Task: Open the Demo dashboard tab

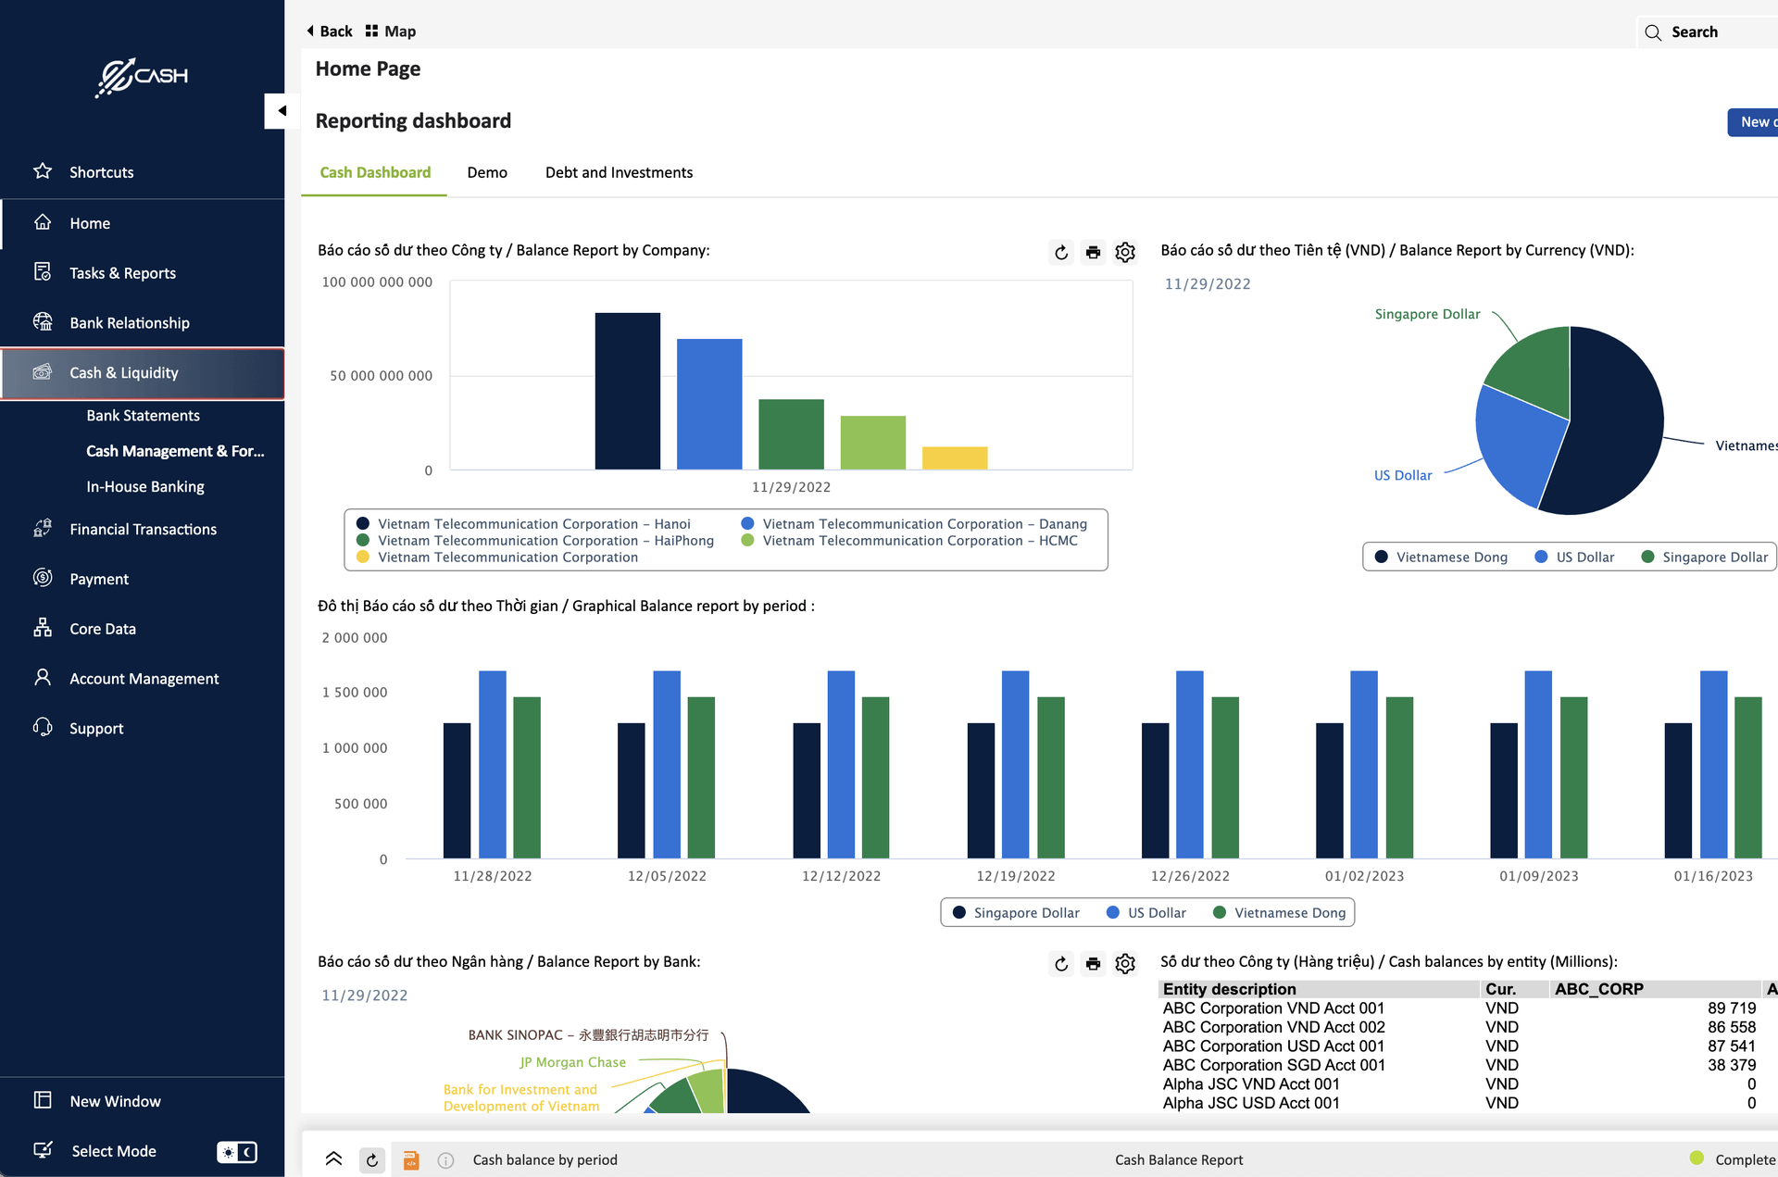Action: coord(487,172)
